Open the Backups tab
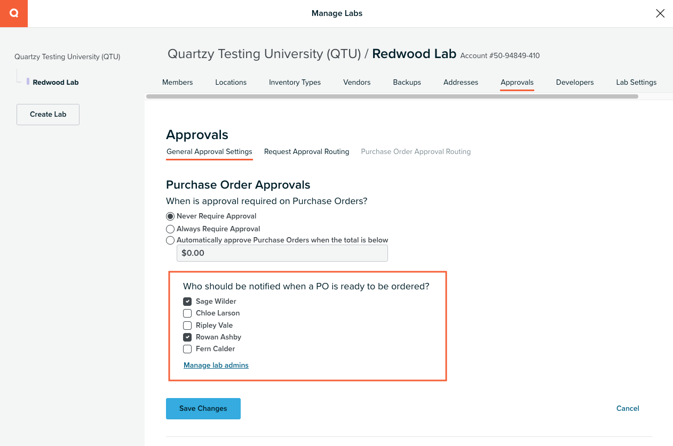Screen dimensions: 673x446 407,83
